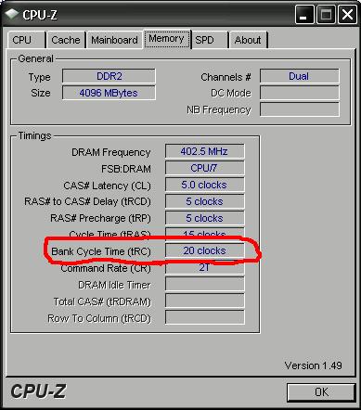Click the 20 clocks tRC value
The image size is (361, 410).
point(204,250)
